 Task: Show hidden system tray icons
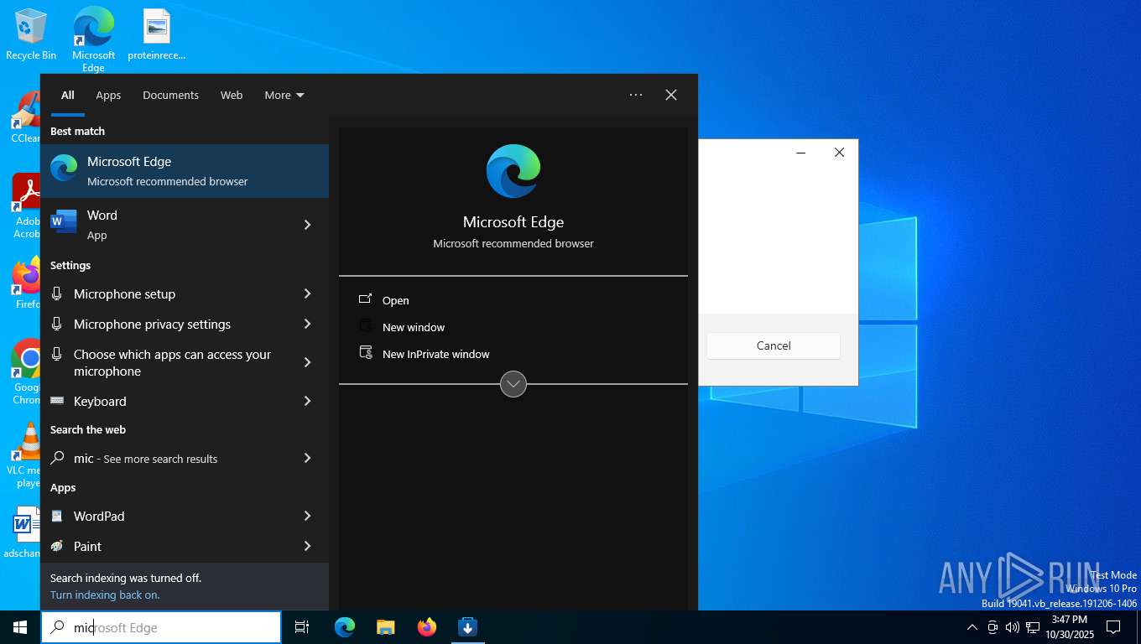[972, 627]
